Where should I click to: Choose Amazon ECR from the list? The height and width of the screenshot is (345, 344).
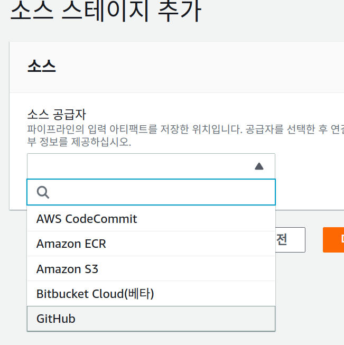coord(151,244)
